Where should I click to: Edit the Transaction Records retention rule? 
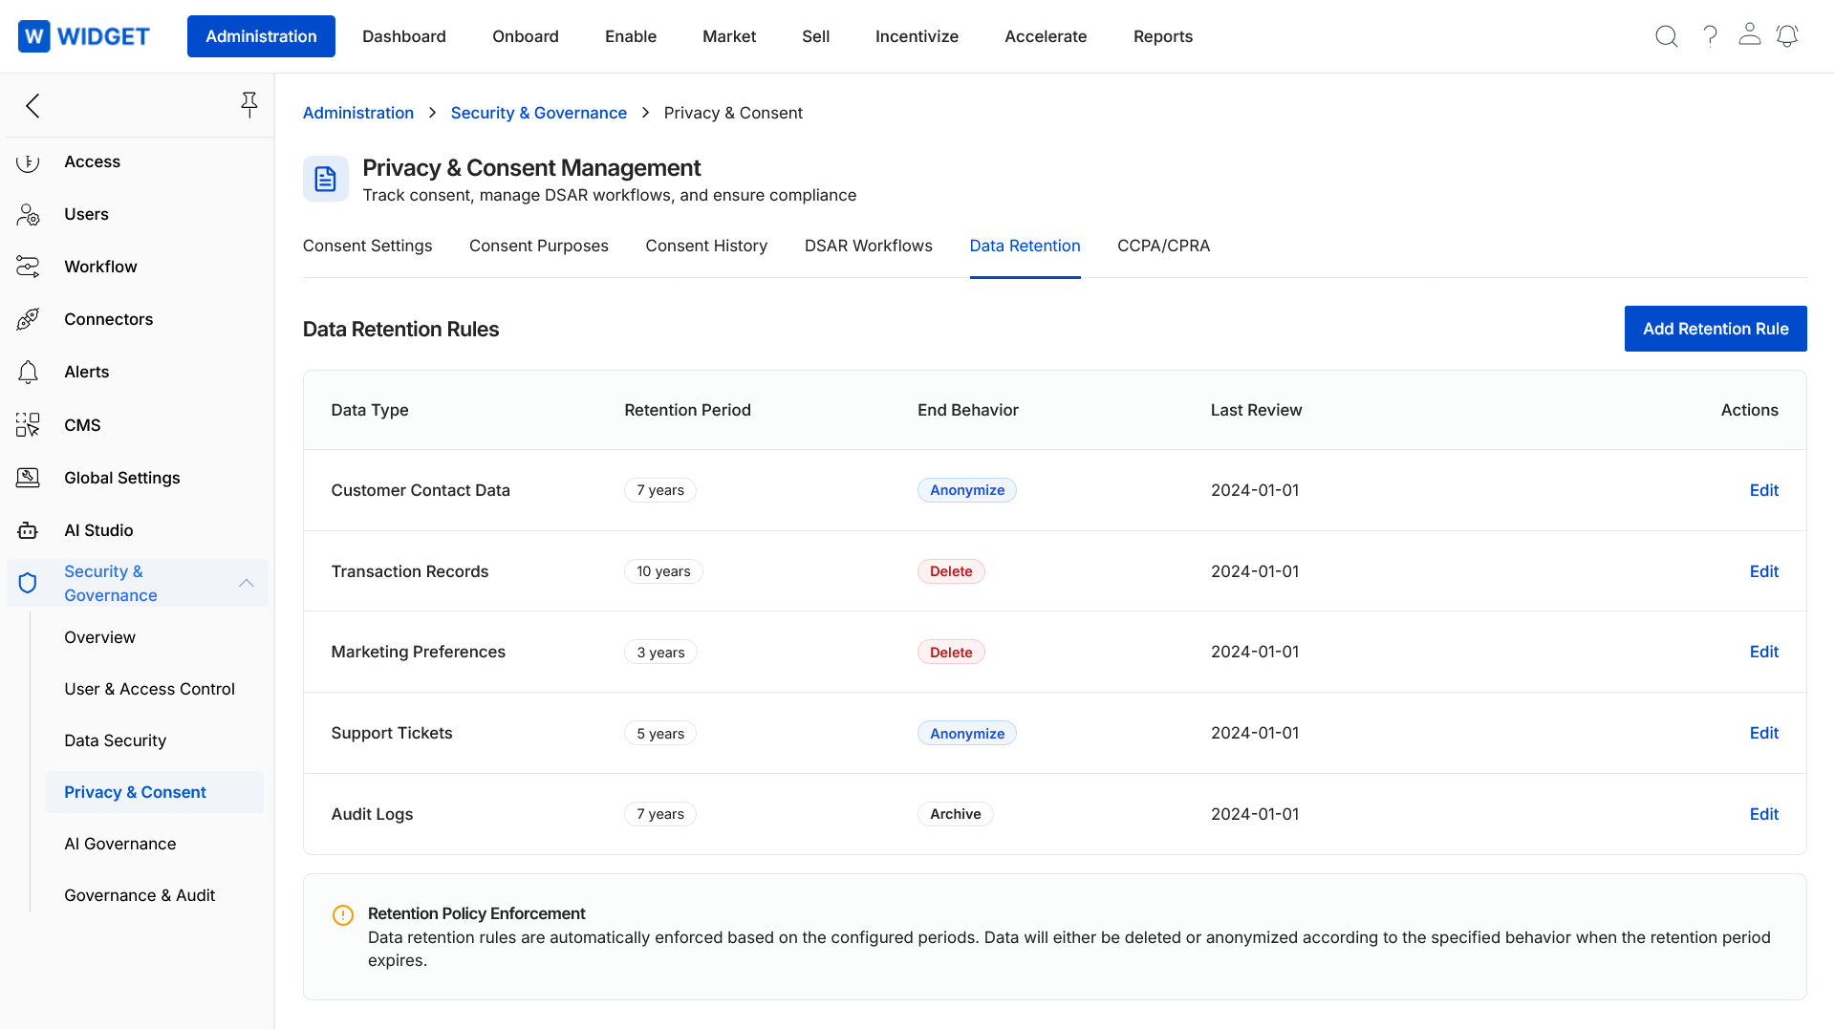tap(1763, 571)
